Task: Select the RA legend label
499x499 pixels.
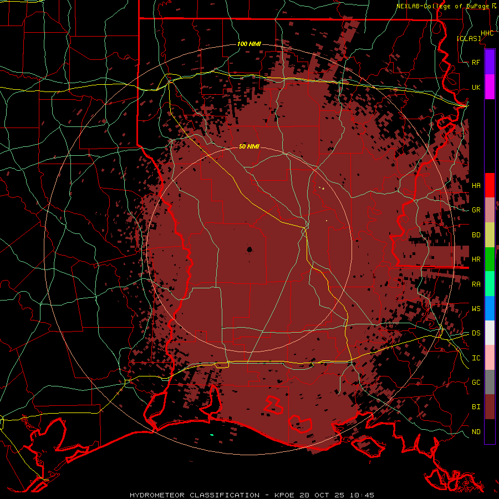Action: coord(476,284)
